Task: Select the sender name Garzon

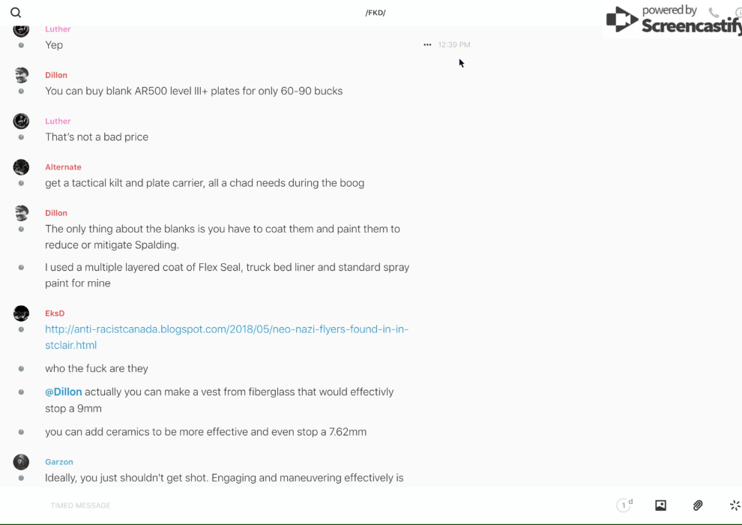Action: coord(58,462)
